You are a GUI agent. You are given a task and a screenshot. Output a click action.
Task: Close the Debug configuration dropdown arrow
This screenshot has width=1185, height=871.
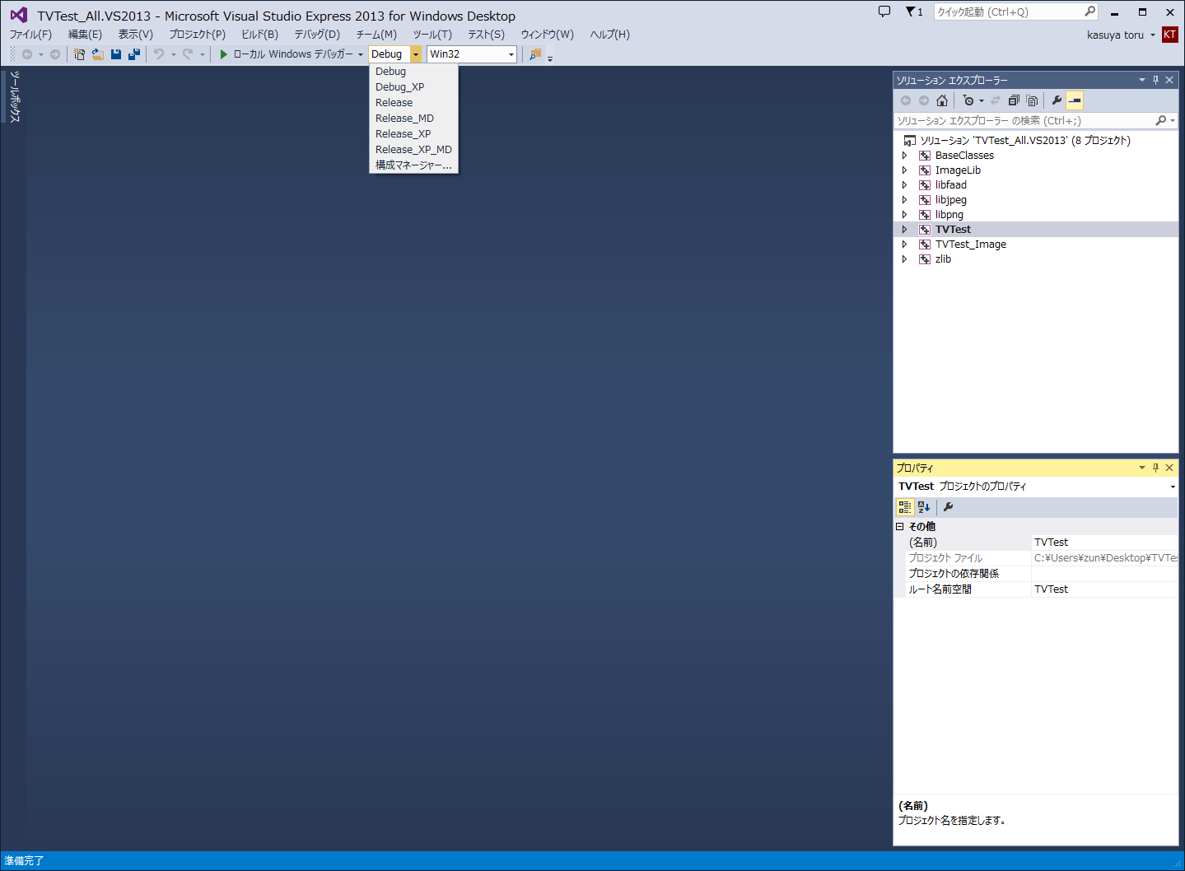(x=415, y=54)
